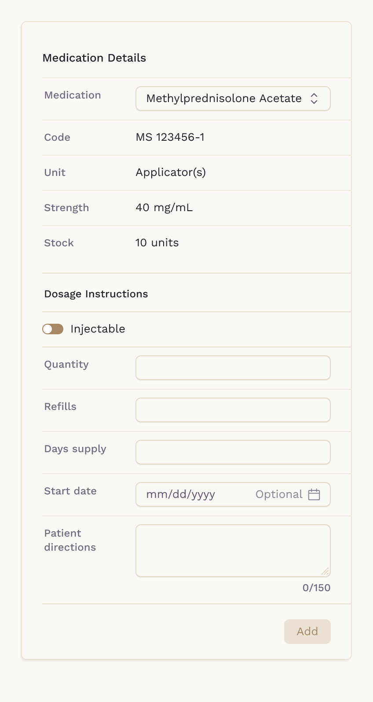Image resolution: width=373 pixels, height=702 pixels.
Task: Click the 10 units stock value
Action: pyautogui.click(x=157, y=243)
